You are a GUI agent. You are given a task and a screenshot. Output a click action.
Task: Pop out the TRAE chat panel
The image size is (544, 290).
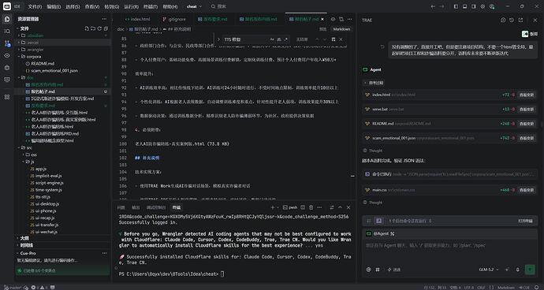[520, 20]
